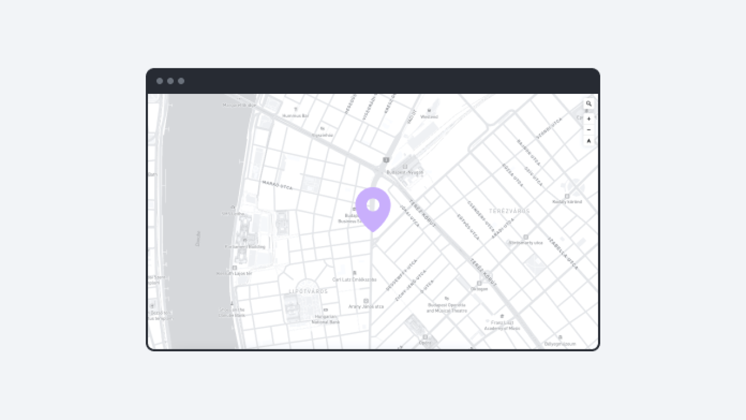Image resolution: width=746 pixels, height=420 pixels.
Task: Click the Franz Liszt Academy of Music marker
Action: coord(502,316)
